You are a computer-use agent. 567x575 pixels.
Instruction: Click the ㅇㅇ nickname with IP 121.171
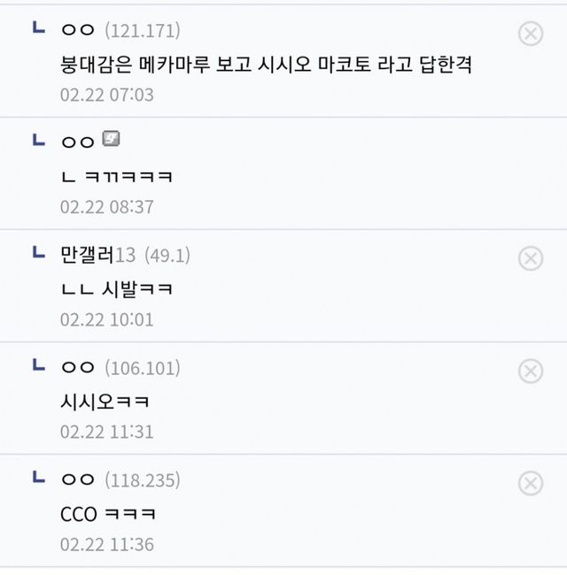coord(77,31)
